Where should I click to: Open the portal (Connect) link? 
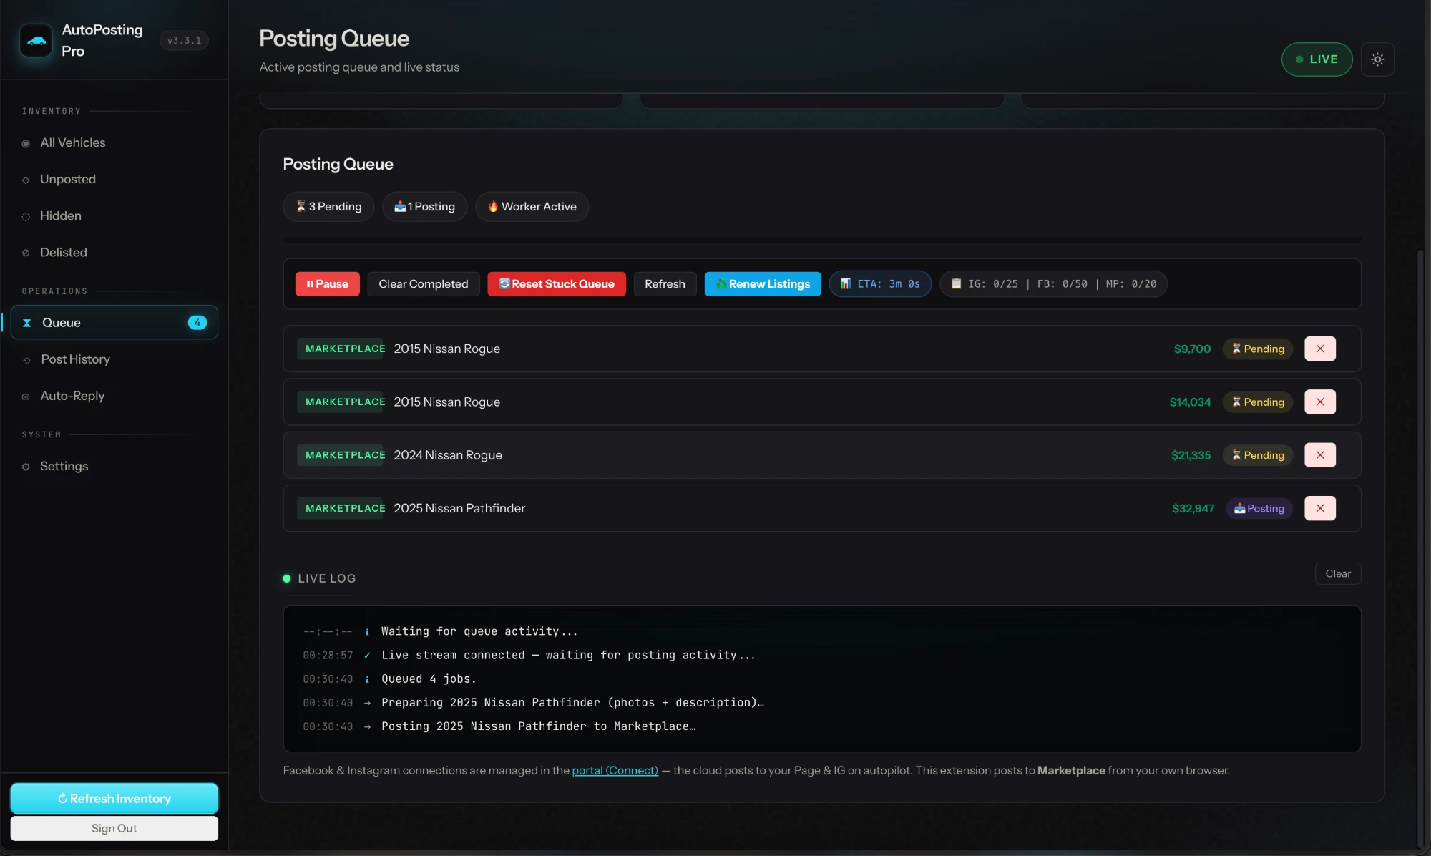click(x=615, y=771)
